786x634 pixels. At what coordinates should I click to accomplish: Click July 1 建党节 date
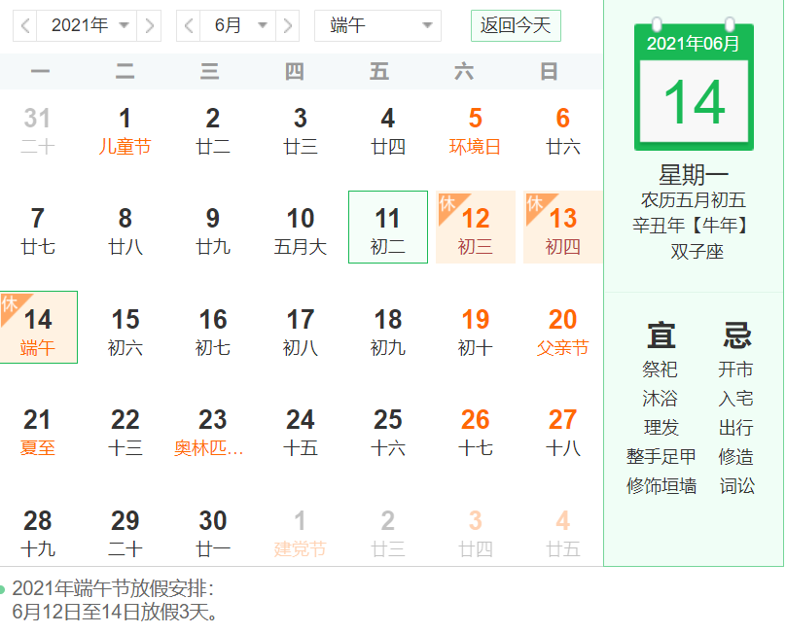pos(300,533)
